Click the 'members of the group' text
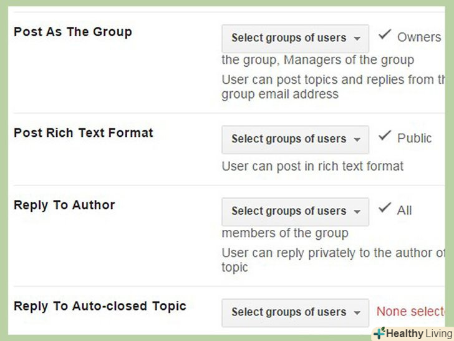Viewport: 454px width, 341px height. coord(285,233)
